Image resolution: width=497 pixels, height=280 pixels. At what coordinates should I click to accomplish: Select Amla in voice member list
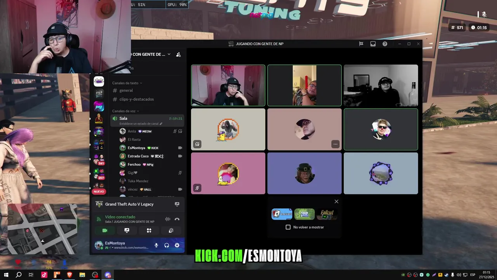tap(151, 131)
